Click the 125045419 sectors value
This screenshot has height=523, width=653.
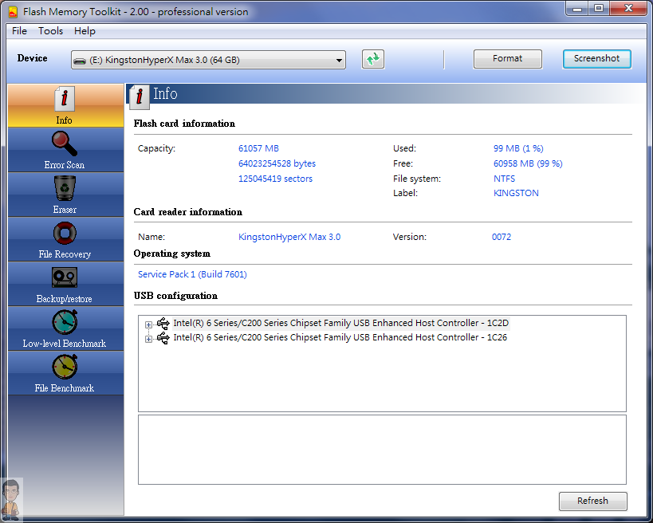point(275,179)
